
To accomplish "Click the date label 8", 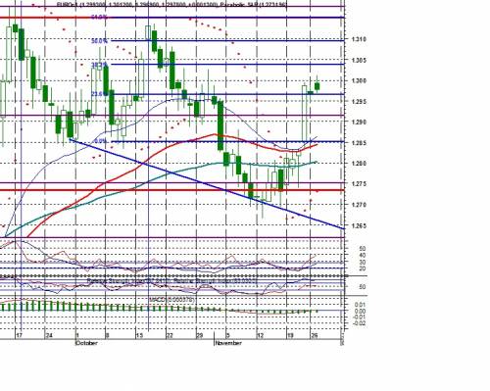I will [107, 335].
